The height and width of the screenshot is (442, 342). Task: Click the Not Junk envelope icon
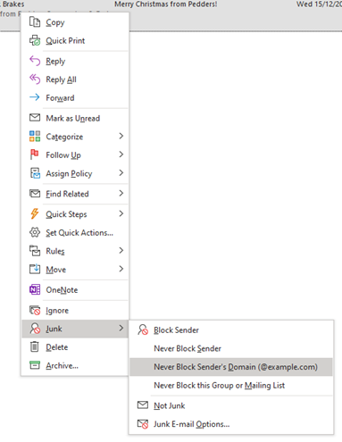[143, 405]
